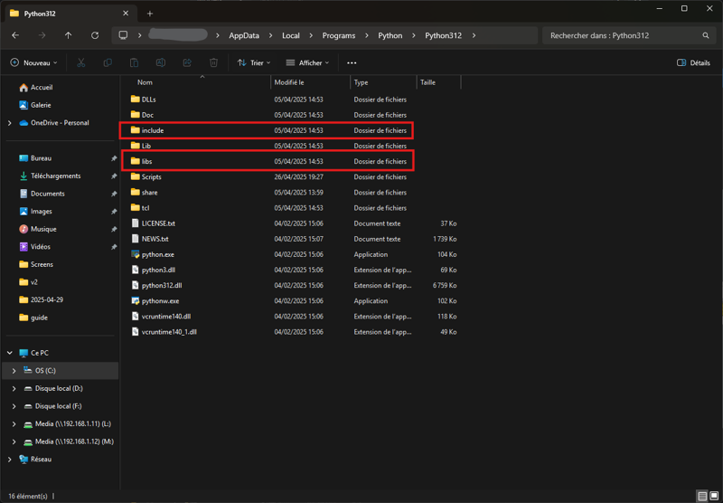Open the Afficher view dropdown
723x503 pixels.
coord(307,62)
